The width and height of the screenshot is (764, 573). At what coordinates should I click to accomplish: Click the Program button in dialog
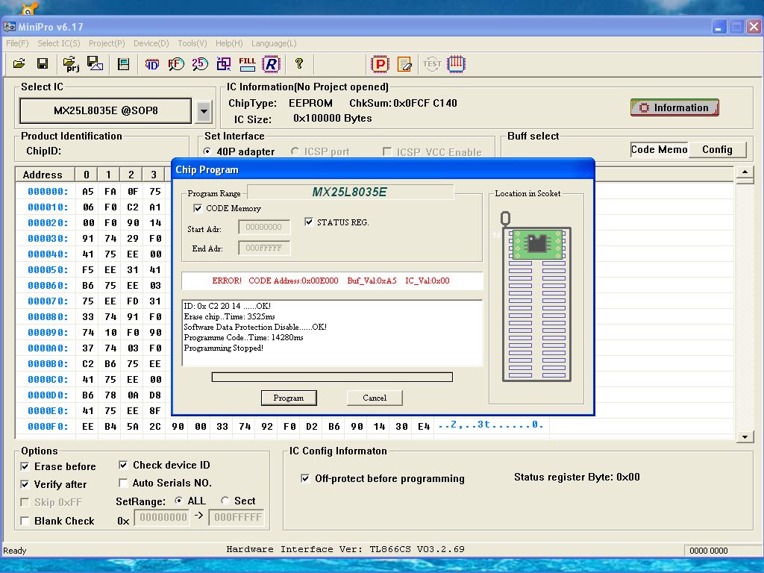[x=289, y=398]
